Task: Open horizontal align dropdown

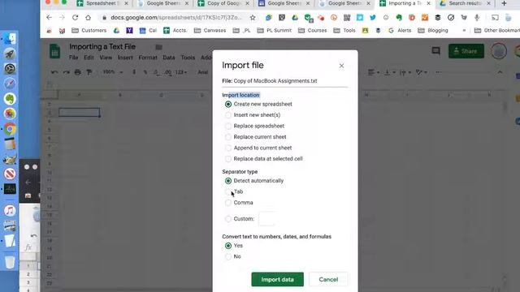Action: point(374,72)
